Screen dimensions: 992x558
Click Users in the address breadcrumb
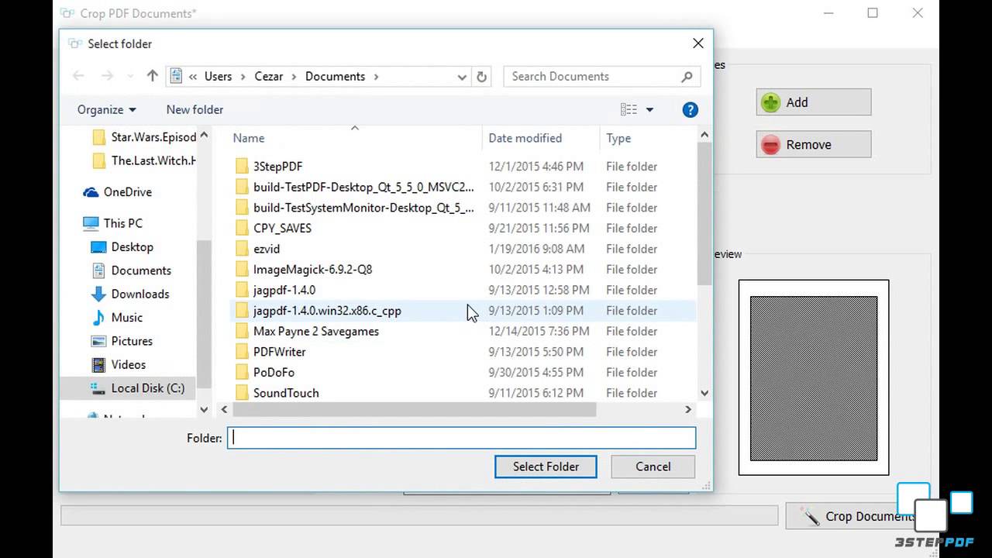point(218,77)
